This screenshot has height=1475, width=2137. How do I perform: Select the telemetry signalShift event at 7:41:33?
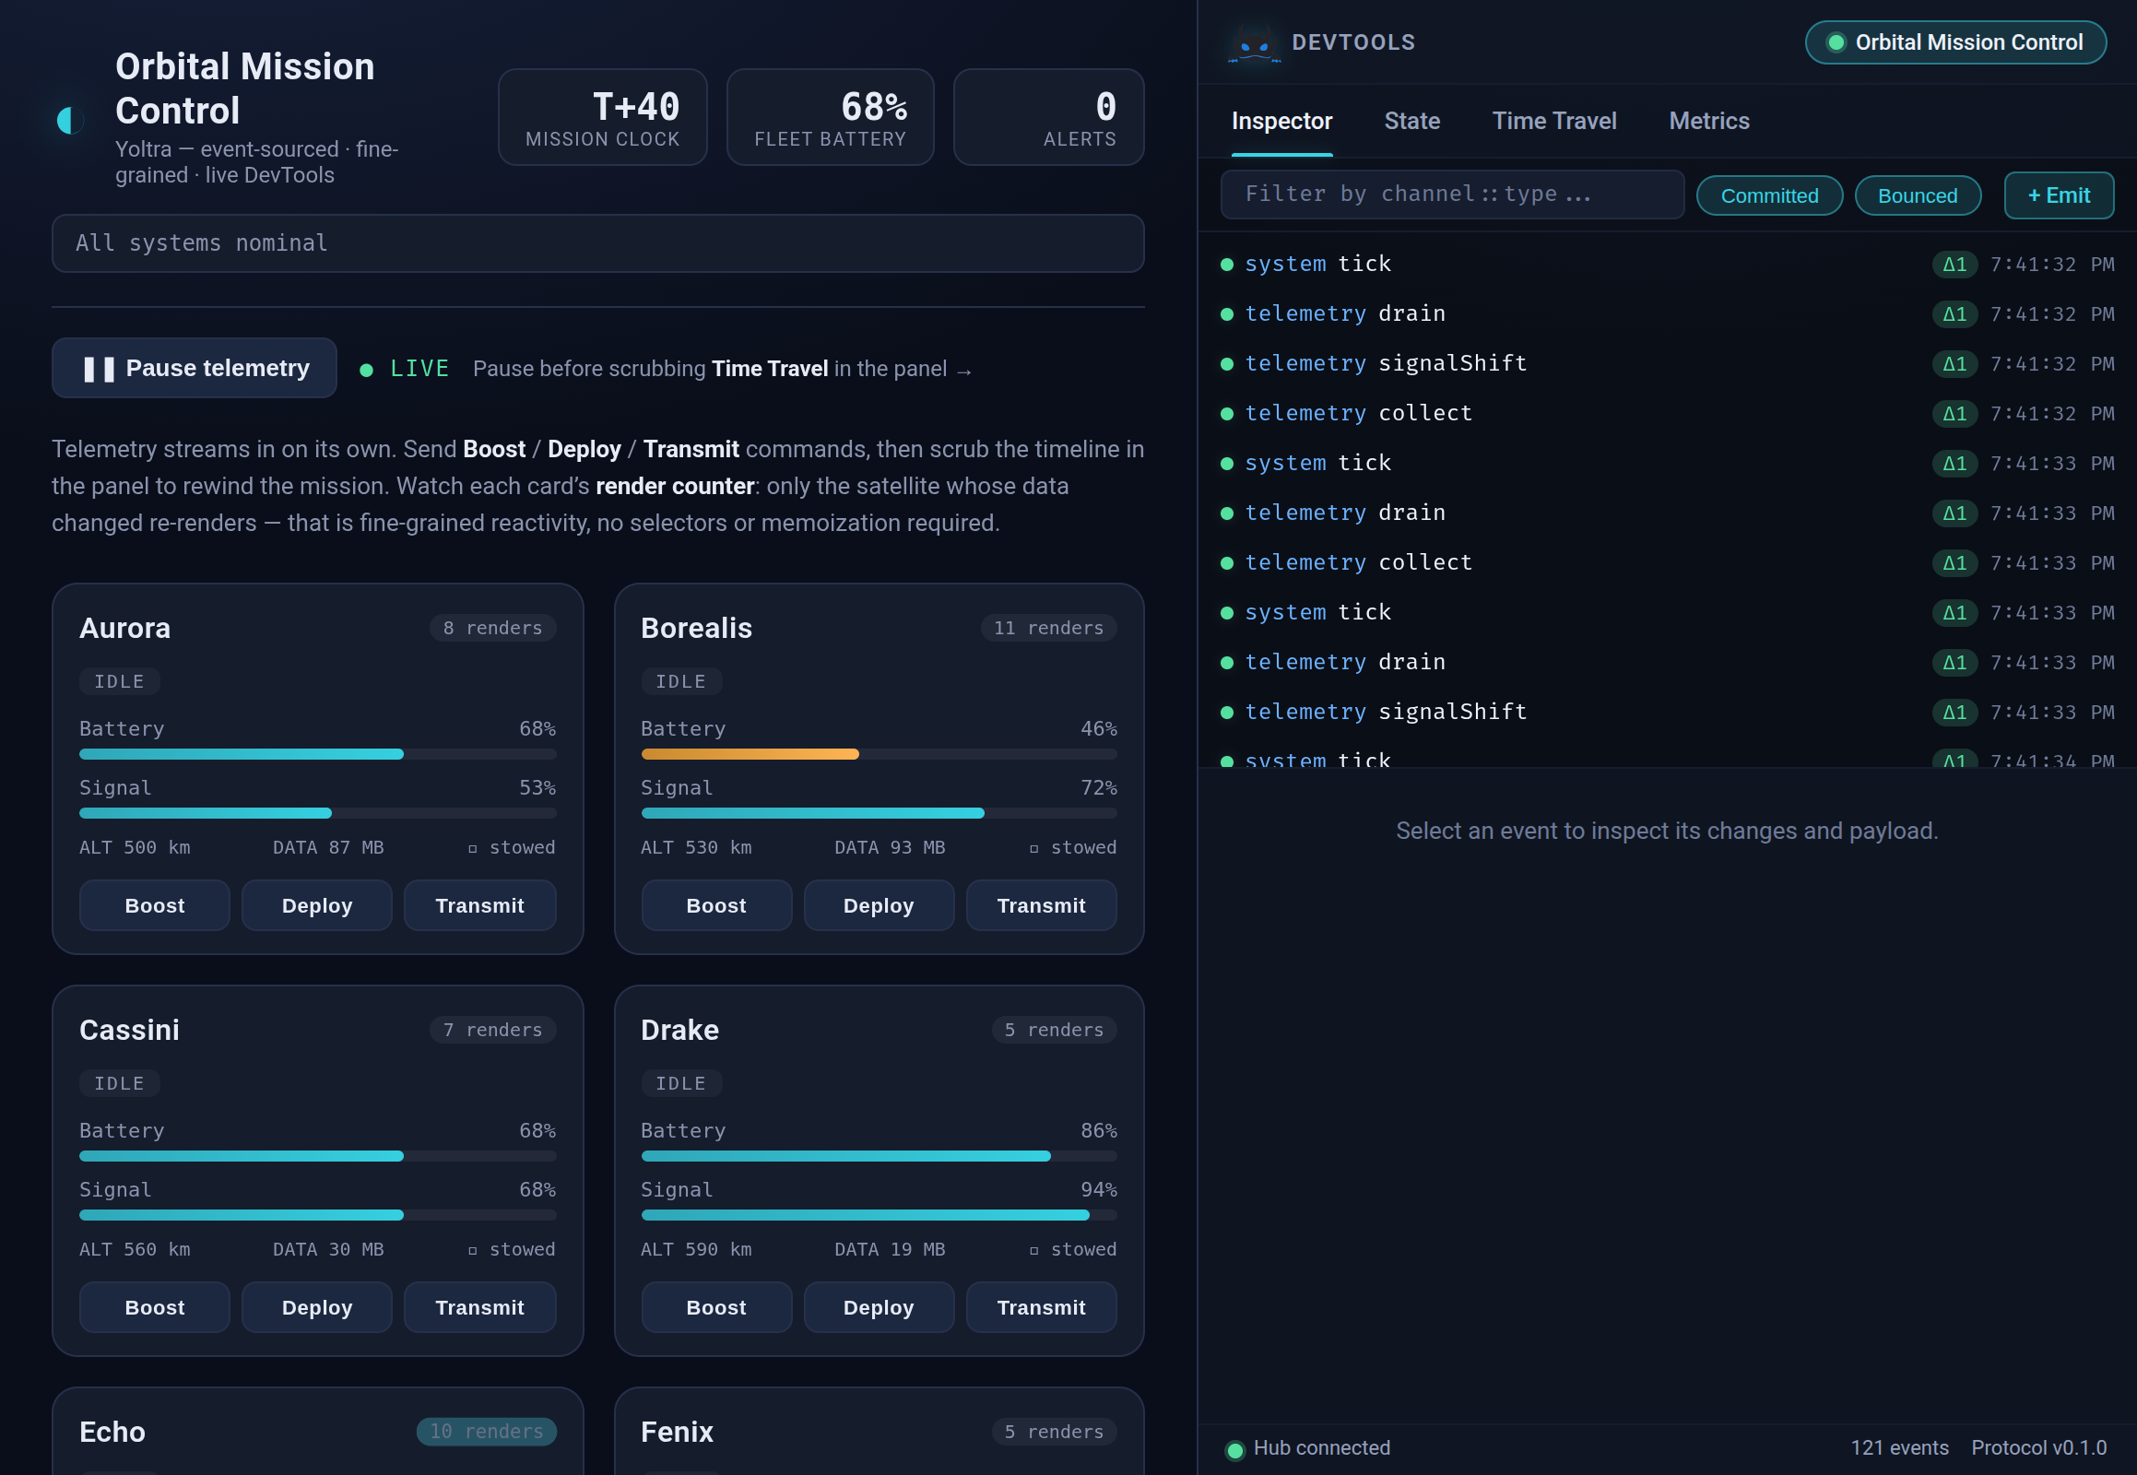pos(1667,713)
